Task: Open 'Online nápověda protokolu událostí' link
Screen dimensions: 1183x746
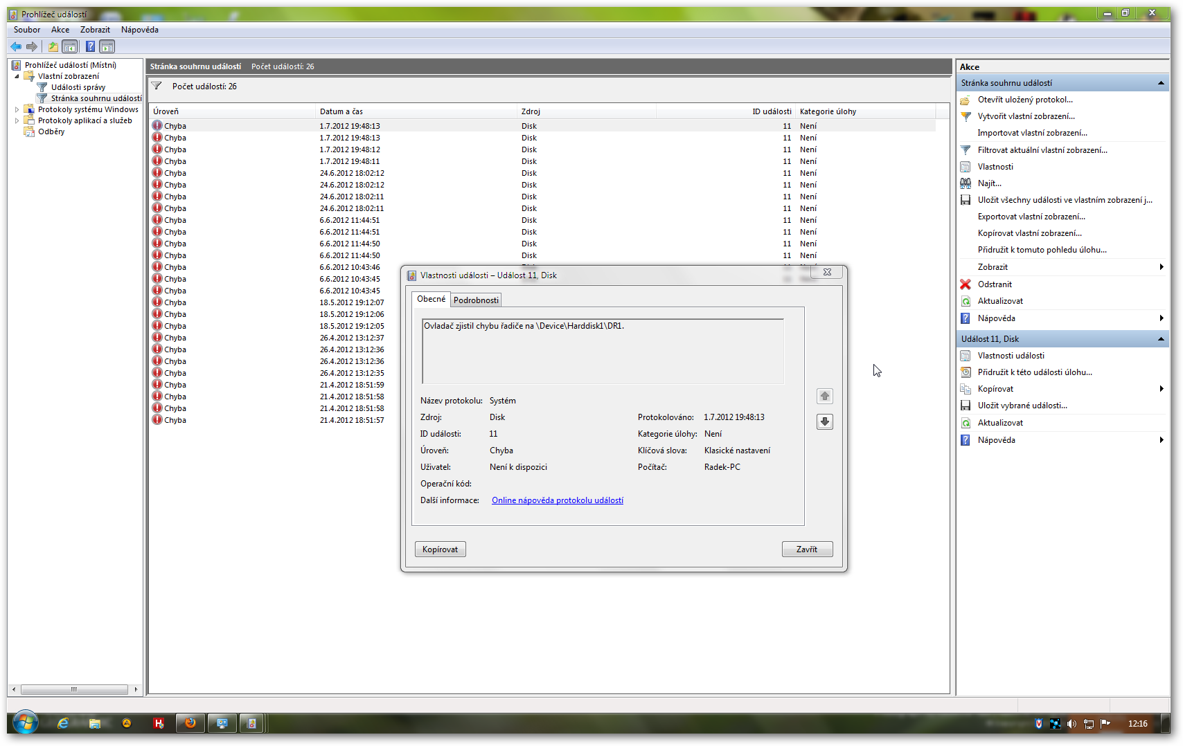Action: coord(558,500)
